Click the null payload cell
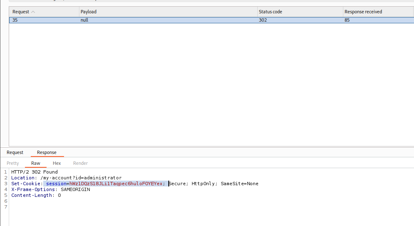414x226 pixels. pyautogui.click(x=84, y=20)
